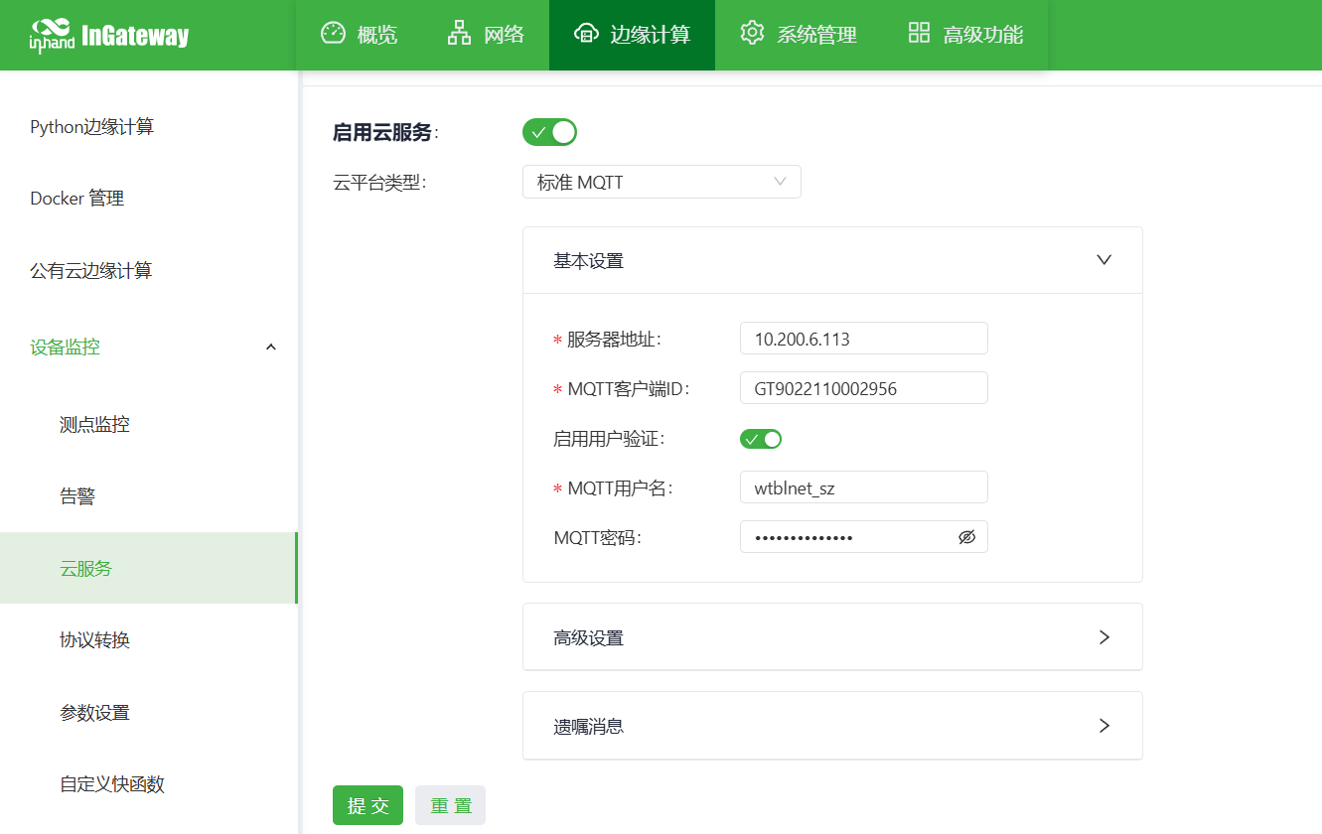Click the 提交 button
Image resolution: width=1322 pixels, height=834 pixels.
pyautogui.click(x=367, y=805)
